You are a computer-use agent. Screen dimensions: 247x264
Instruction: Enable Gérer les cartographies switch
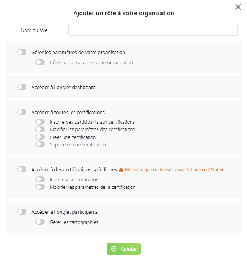[x=40, y=222]
